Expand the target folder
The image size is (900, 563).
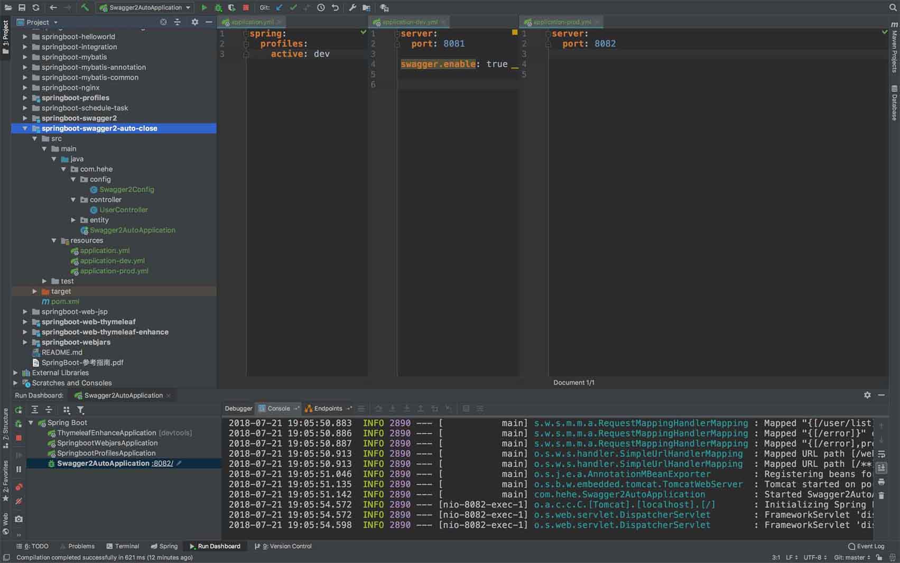(35, 291)
